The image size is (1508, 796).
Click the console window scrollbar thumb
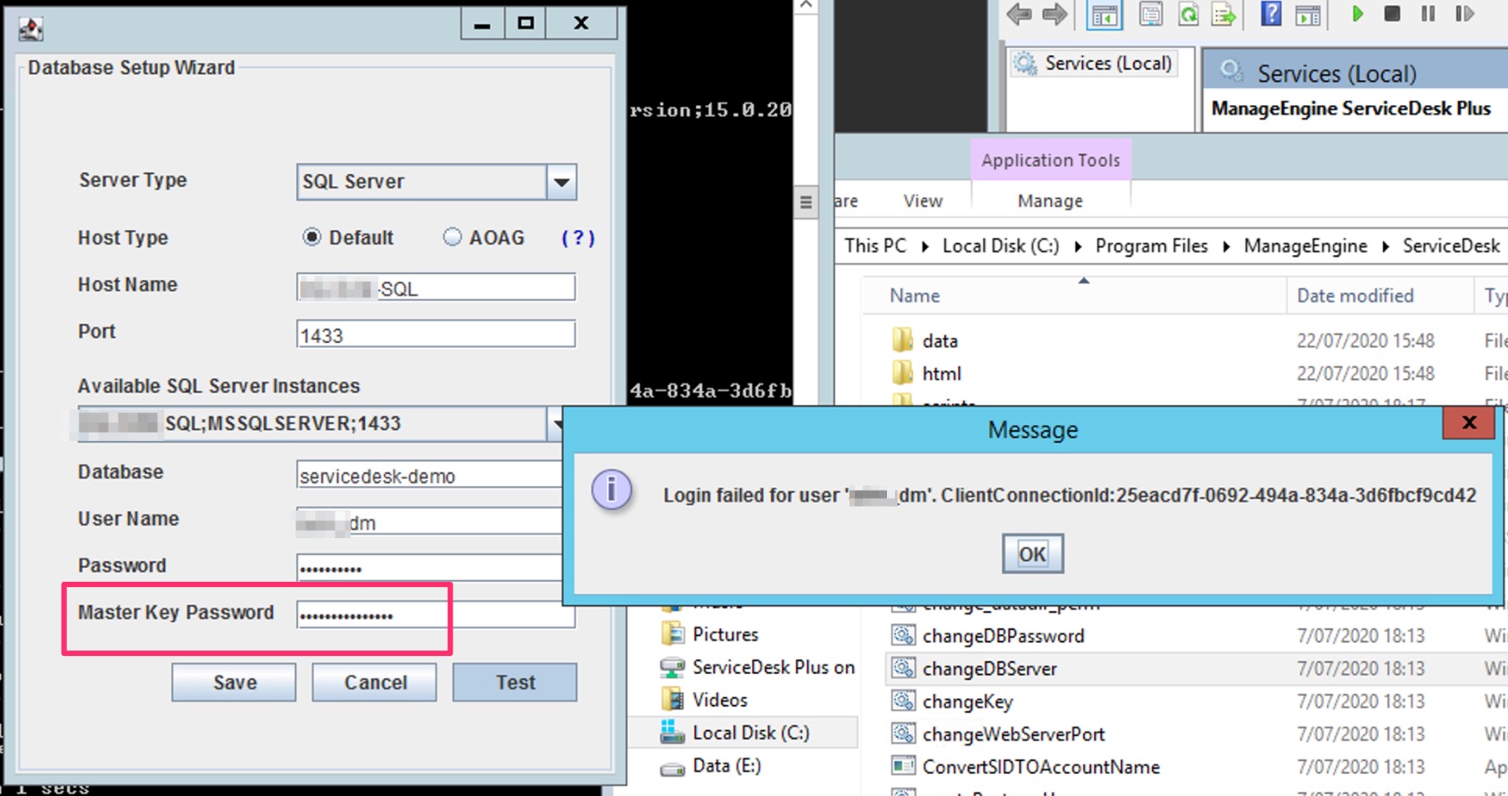806,203
